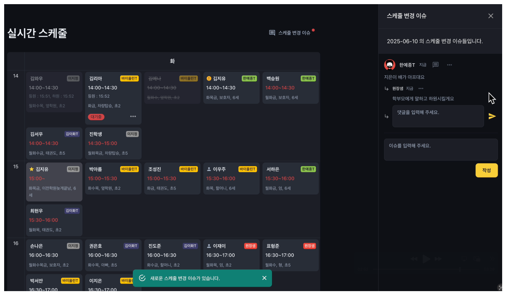Screen dimensions: 507x297
Task: Open the 스케줄 변경 이슈 chat icon in header
Action: point(272,33)
